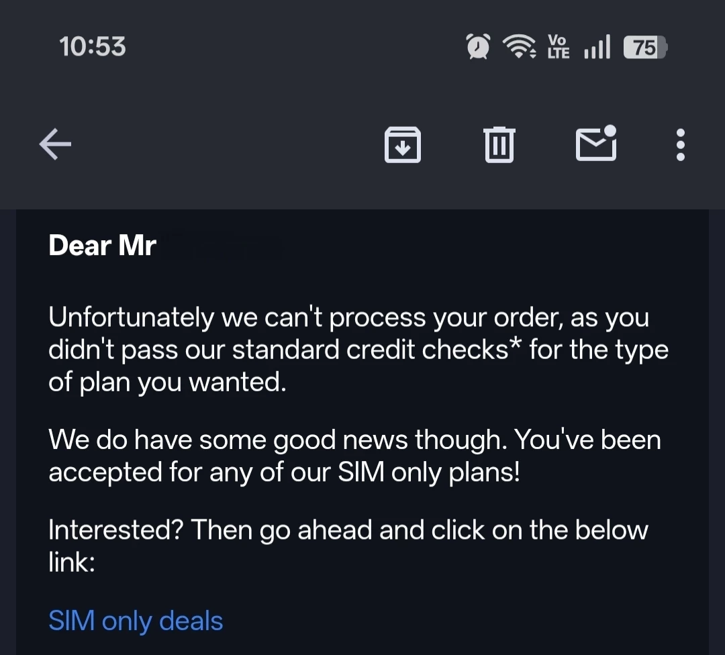The width and height of the screenshot is (725, 655).
Task: Delete the email with the trash icon
Action: pos(499,145)
